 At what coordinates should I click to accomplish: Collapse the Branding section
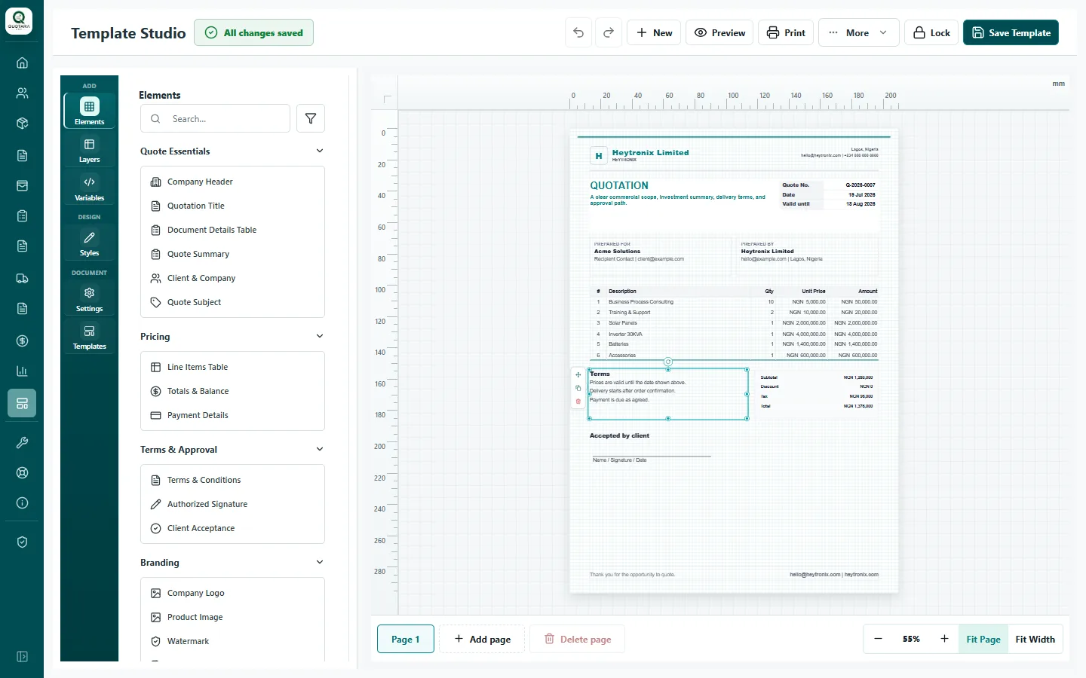pos(320,562)
